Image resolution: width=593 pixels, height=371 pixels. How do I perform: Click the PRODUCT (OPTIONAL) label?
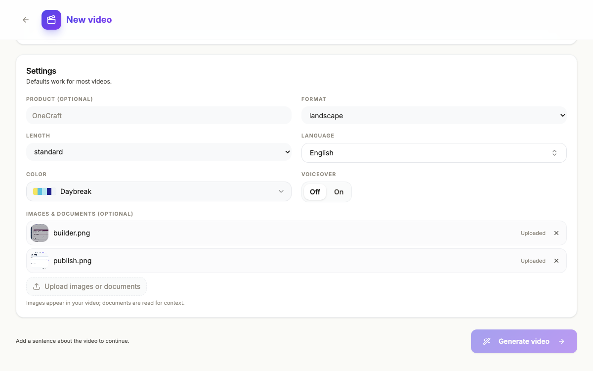[59, 99]
